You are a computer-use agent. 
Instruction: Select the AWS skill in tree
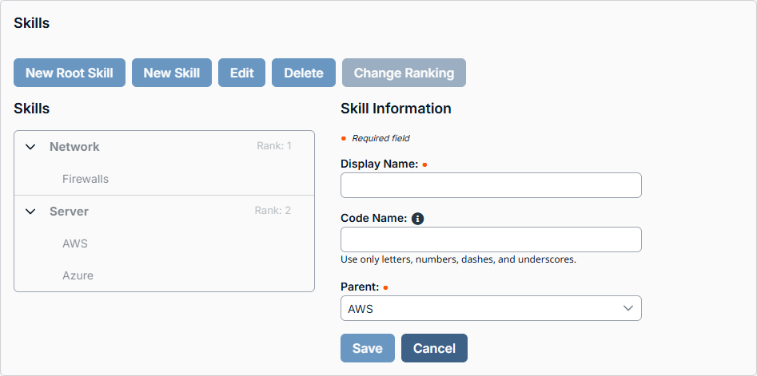tap(75, 243)
